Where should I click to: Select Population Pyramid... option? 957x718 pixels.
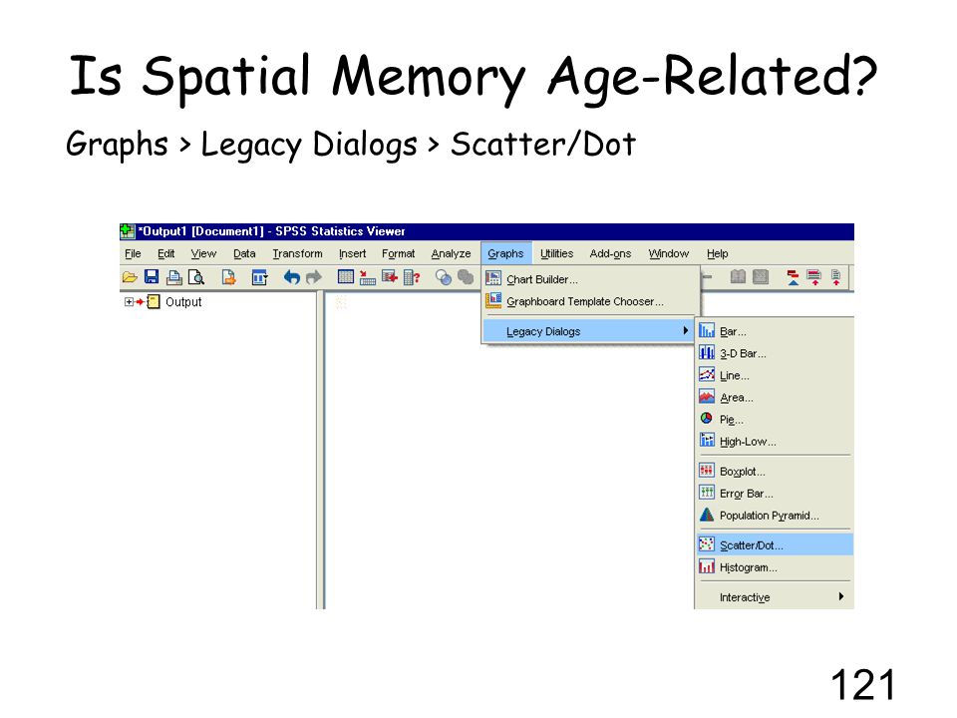(775, 516)
